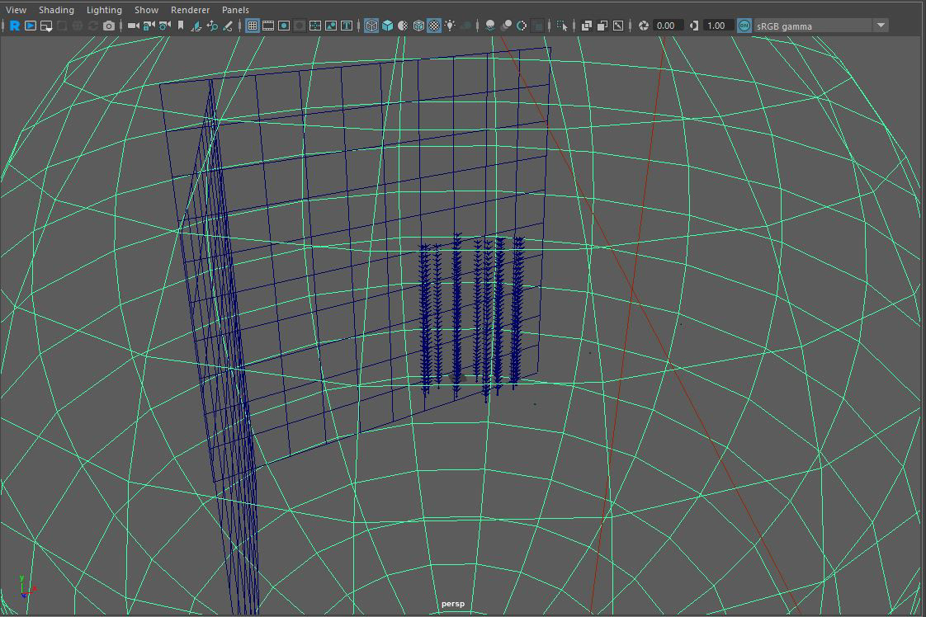Open the Grease Pencil tool

tap(227, 26)
